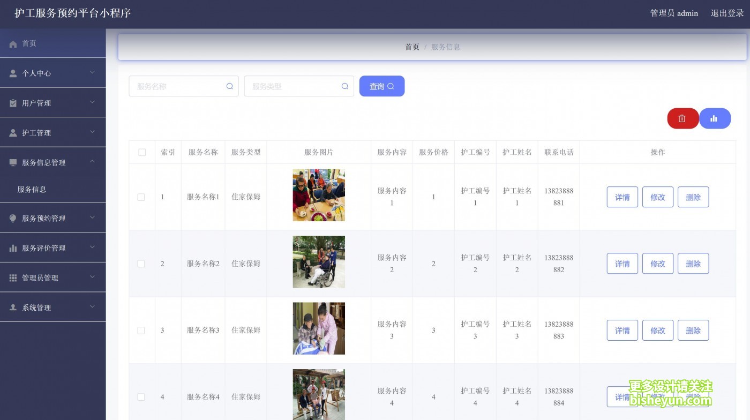
Task: Expand 系统管理 menu chevron
Action: [92, 306]
